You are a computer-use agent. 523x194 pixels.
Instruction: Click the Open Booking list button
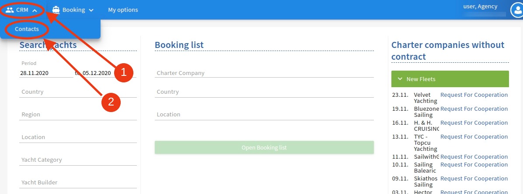[264, 147]
